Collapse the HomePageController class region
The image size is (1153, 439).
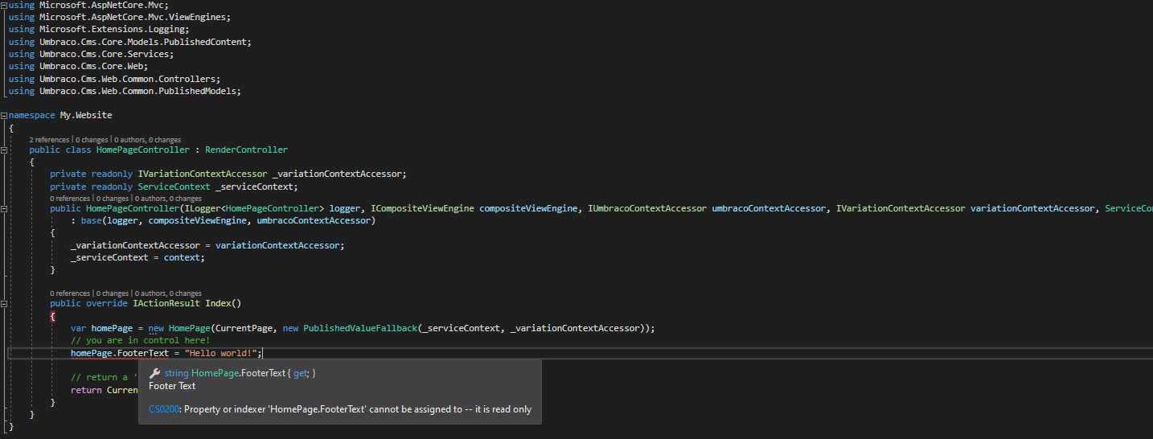click(4, 150)
